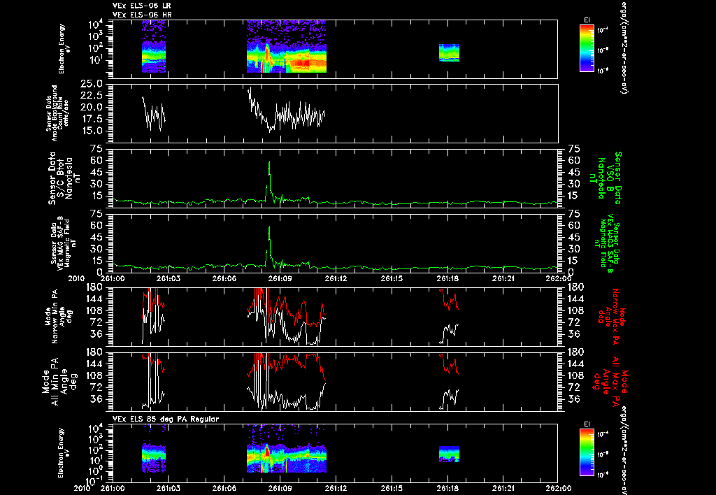Click the spectrogram patch near 261:18 in the 85 deg PA panel
Image resolution: width=716 pixels, height=495 pixels.
point(449,454)
